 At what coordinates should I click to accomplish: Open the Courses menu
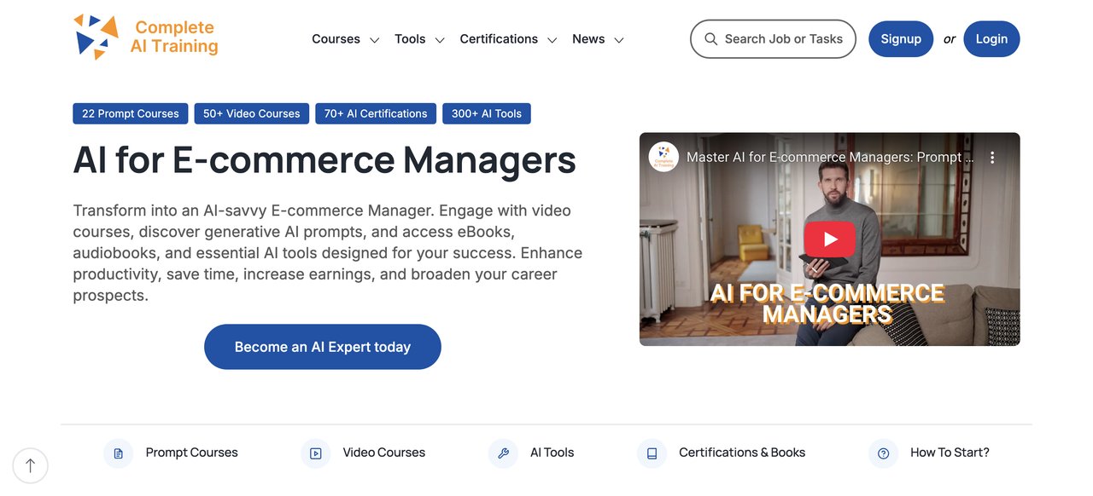tap(336, 39)
